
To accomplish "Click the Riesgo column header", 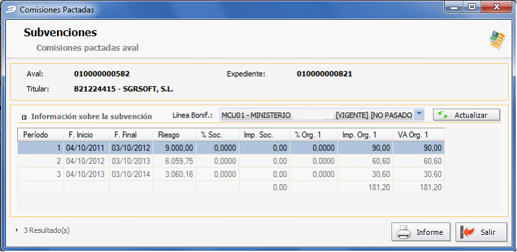I will 175,135.
